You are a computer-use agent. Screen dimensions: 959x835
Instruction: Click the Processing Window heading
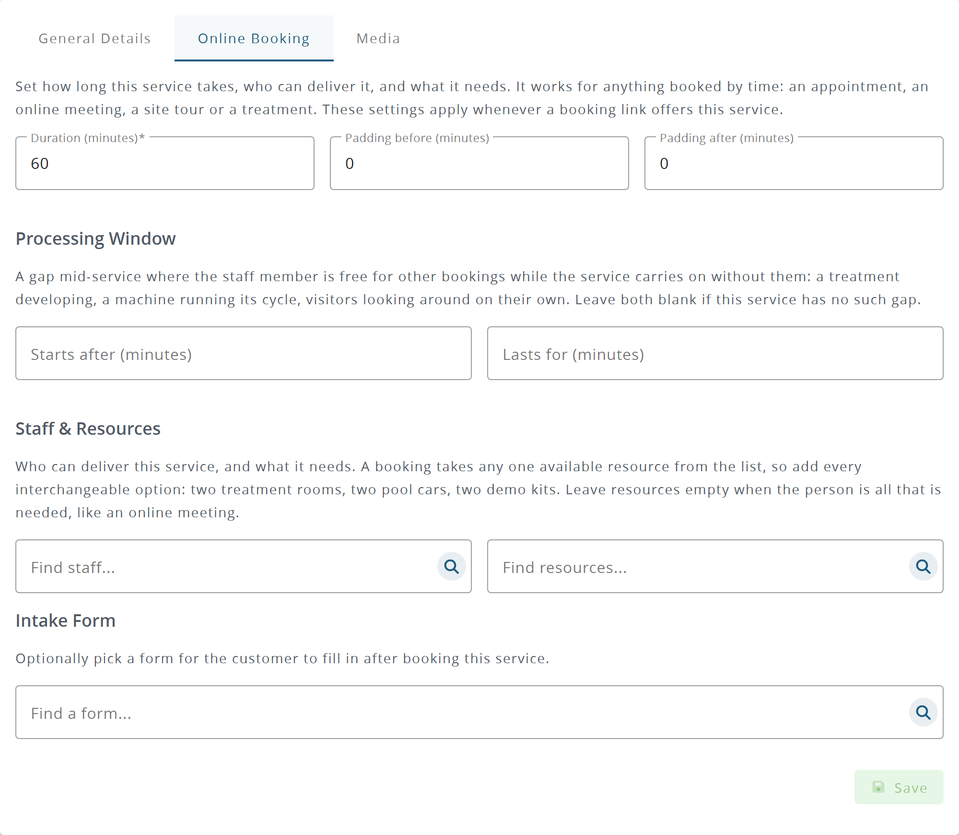coord(96,239)
